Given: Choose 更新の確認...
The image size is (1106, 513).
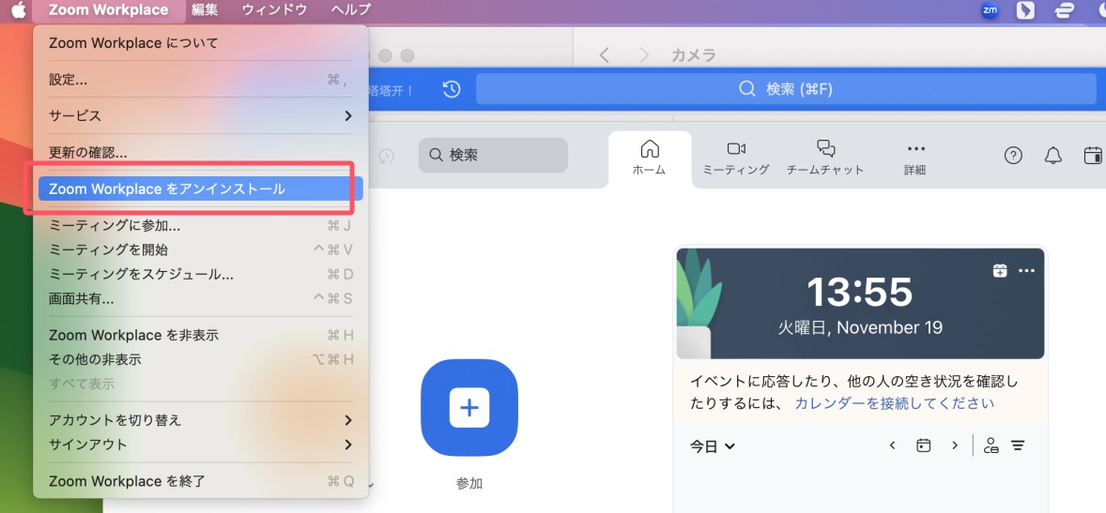Looking at the screenshot, I should 200,152.
